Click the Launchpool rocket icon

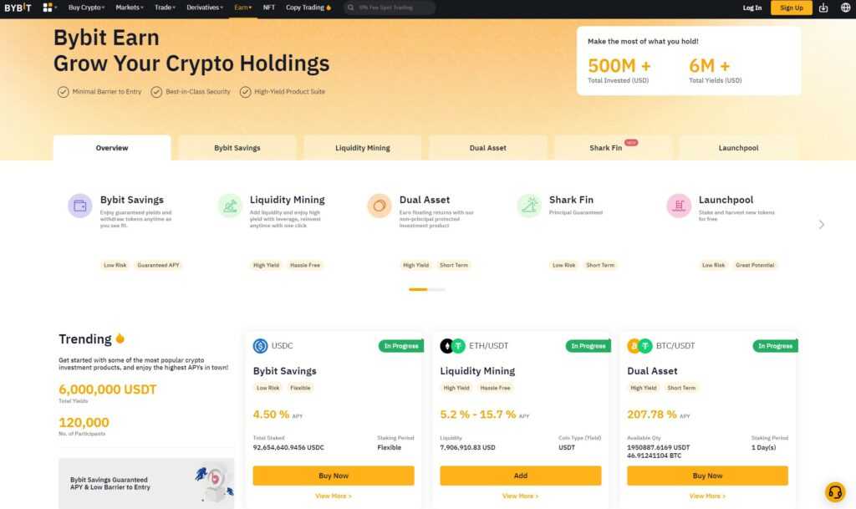679,204
